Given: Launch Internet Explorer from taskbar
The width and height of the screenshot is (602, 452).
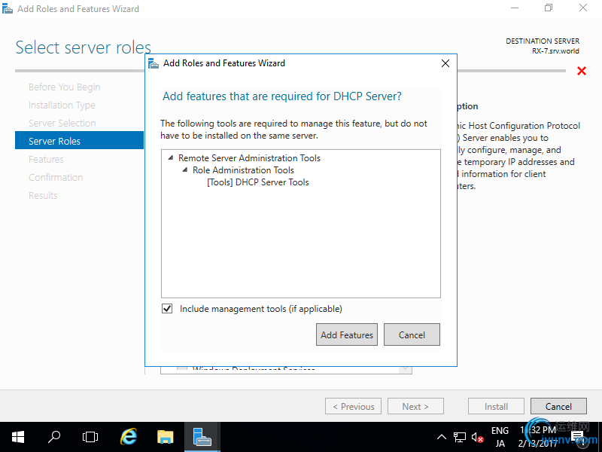Looking at the screenshot, I should [x=128, y=437].
